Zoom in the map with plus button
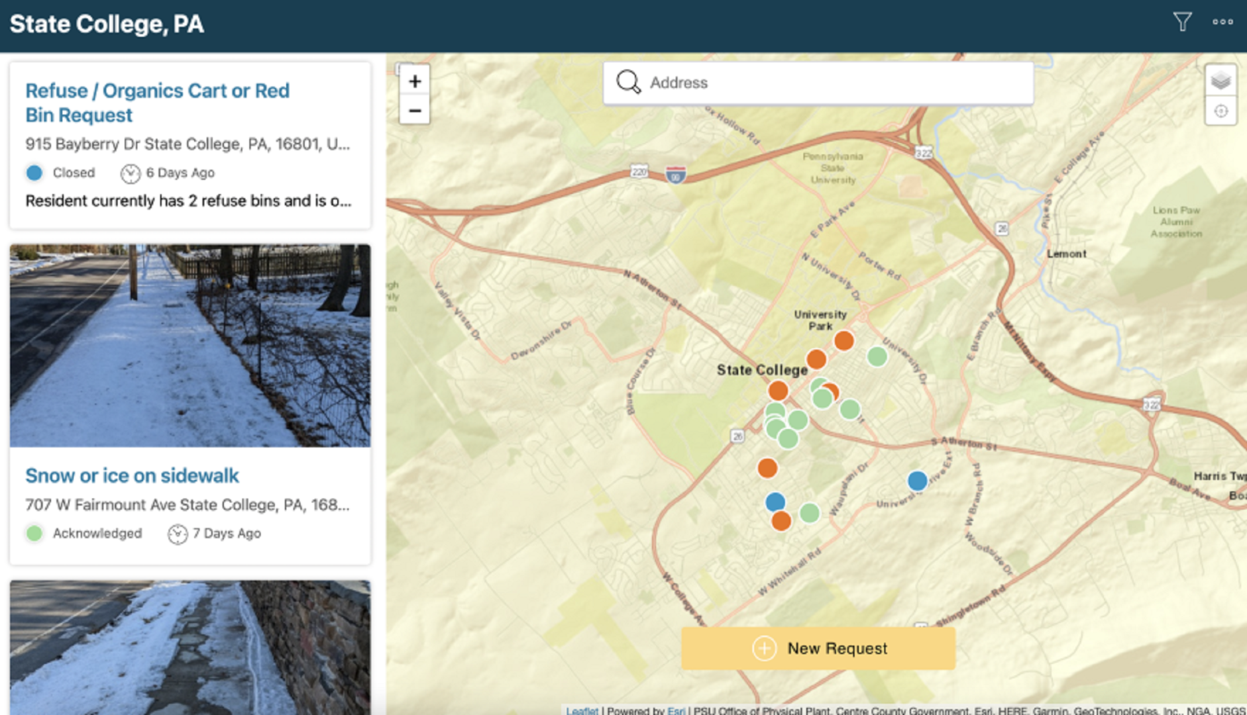1247x715 pixels. point(415,81)
